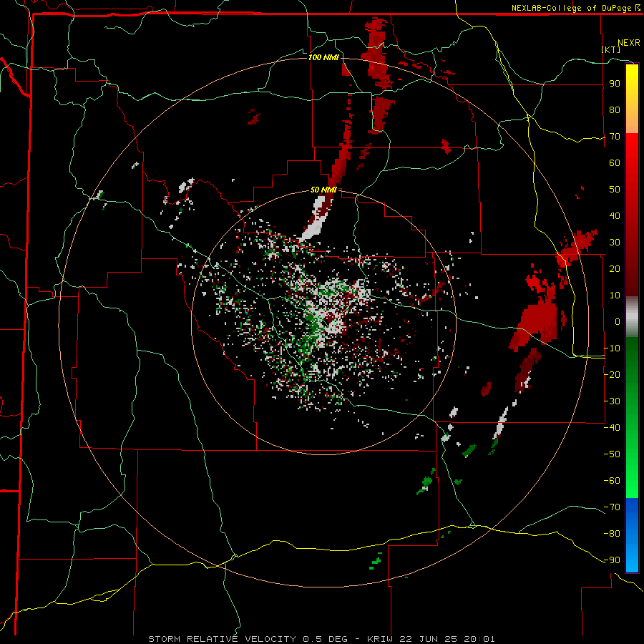The image size is (644, 644).
Task: Click the Storm Relative Velocity caption at bottom
Action: point(321,639)
